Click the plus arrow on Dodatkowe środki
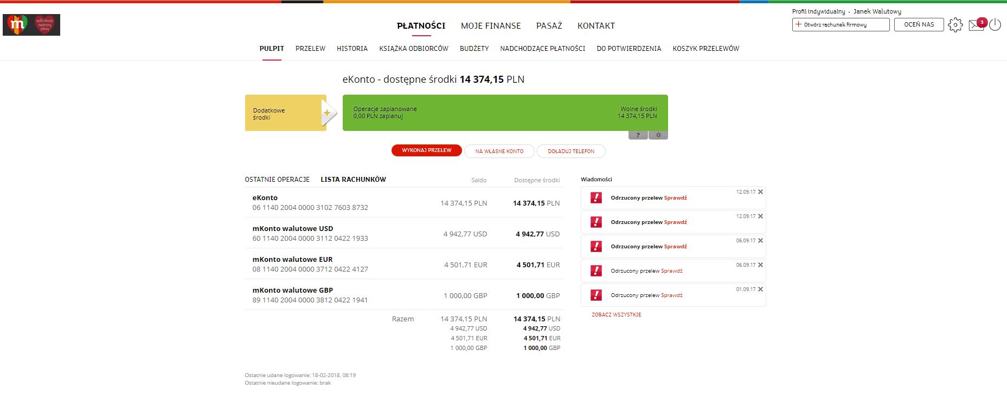 coord(328,113)
